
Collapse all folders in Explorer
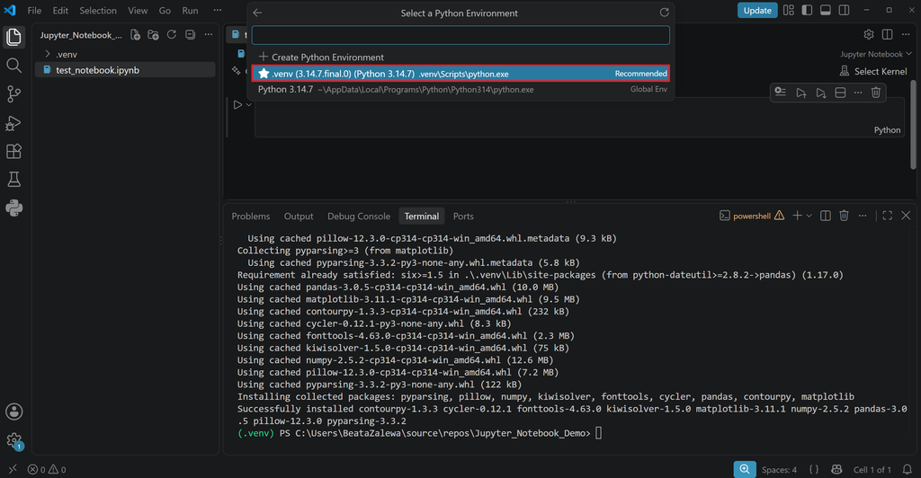tap(190, 35)
